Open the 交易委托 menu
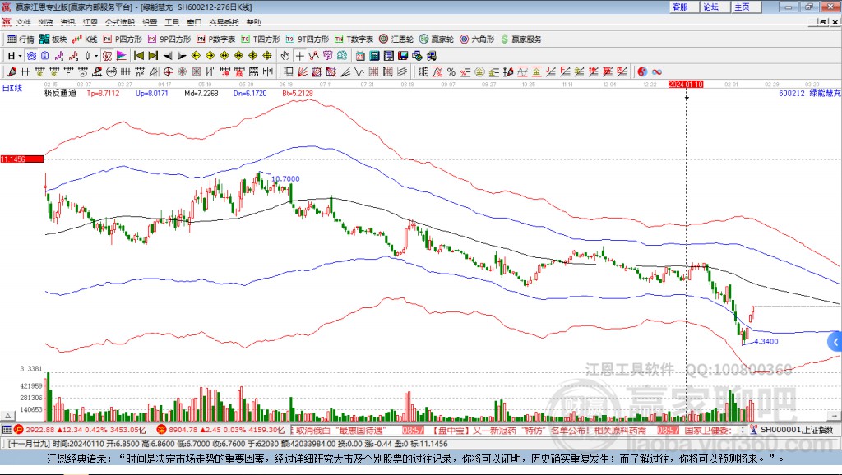The height and width of the screenshot is (475, 842). pyautogui.click(x=222, y=22)
